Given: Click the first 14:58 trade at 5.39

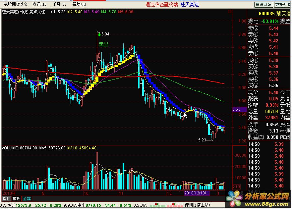Looking at the screenshot, I should (x=266, y=144).
